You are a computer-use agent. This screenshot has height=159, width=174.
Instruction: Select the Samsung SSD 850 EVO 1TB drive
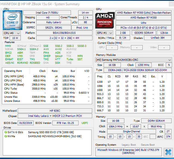tap(51, 132)
